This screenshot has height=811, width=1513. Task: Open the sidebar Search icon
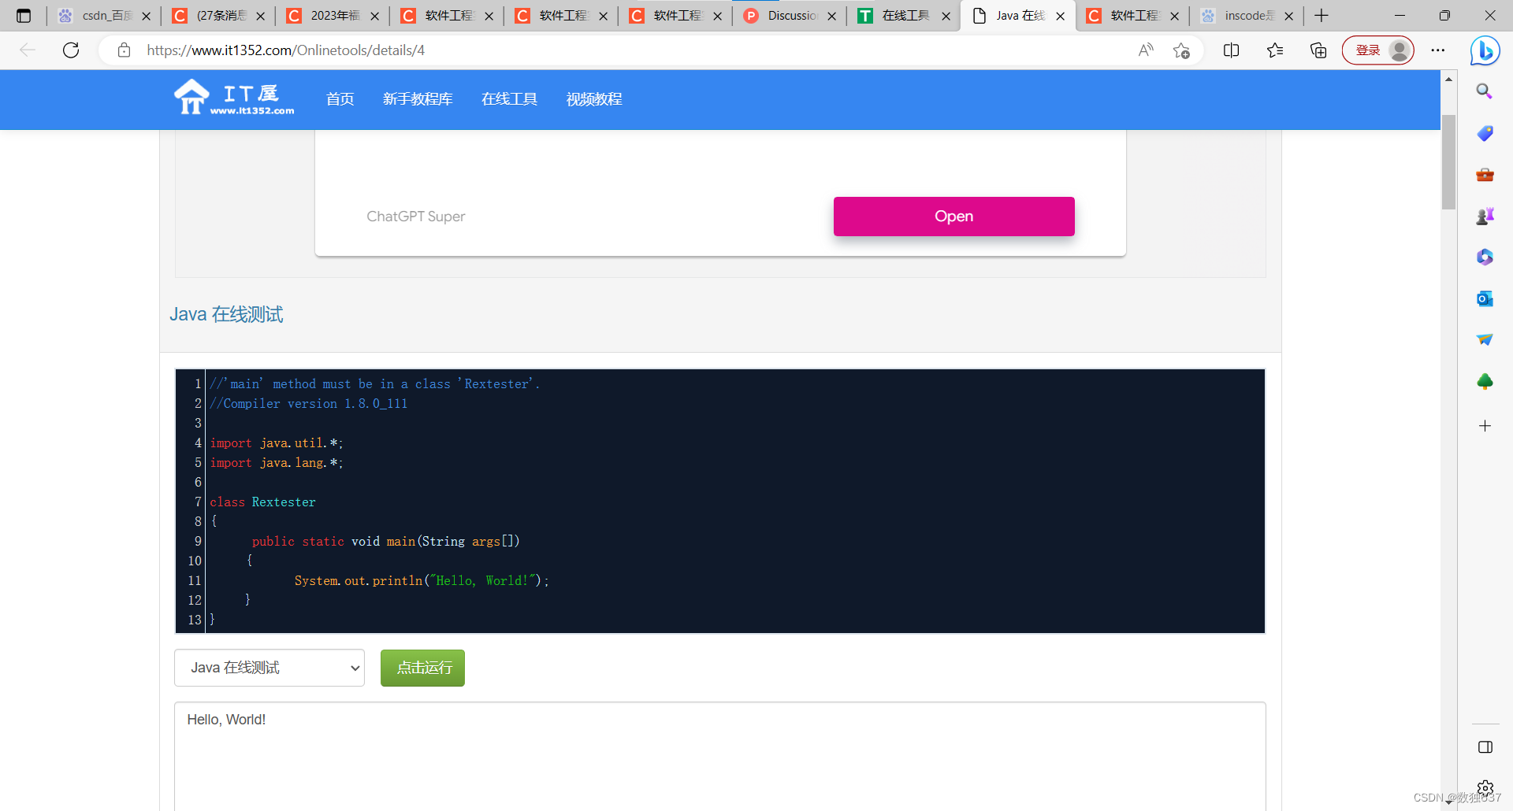point(1485,91)
